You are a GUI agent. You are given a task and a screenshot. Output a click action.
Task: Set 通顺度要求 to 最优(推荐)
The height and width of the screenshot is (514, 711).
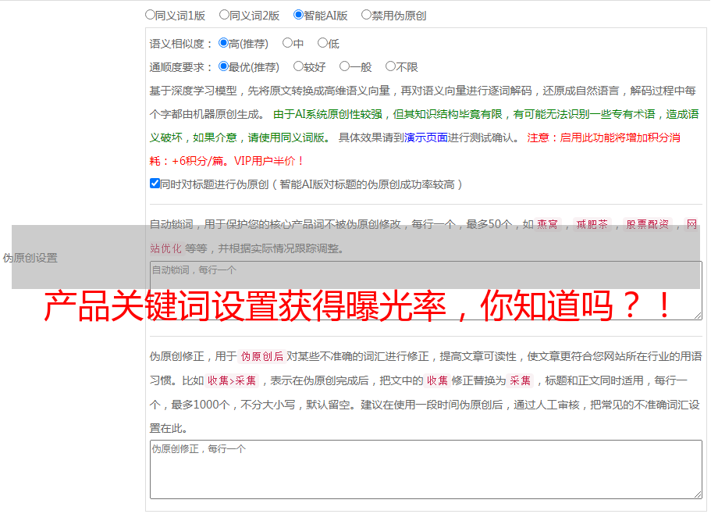pyautogui.click(x=223, y=66)
